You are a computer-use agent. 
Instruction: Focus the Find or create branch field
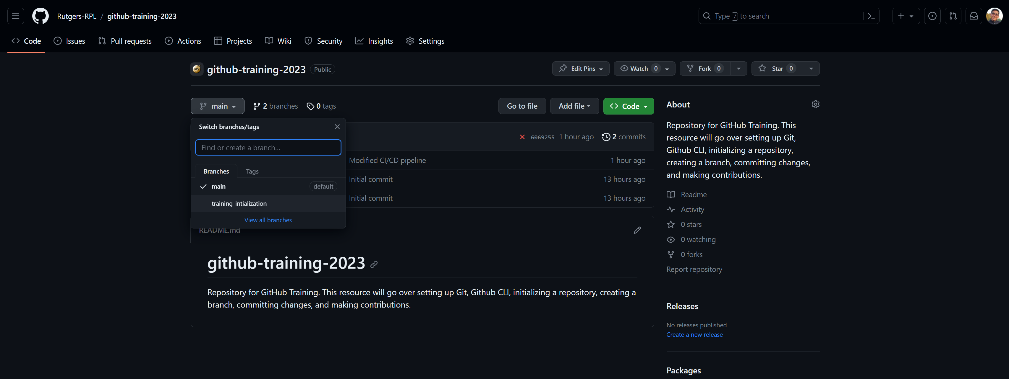[x=268, y=148]
